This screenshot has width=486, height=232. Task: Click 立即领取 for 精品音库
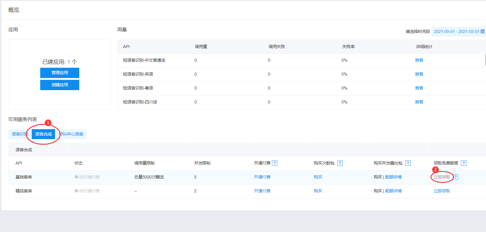pos(442,191)
